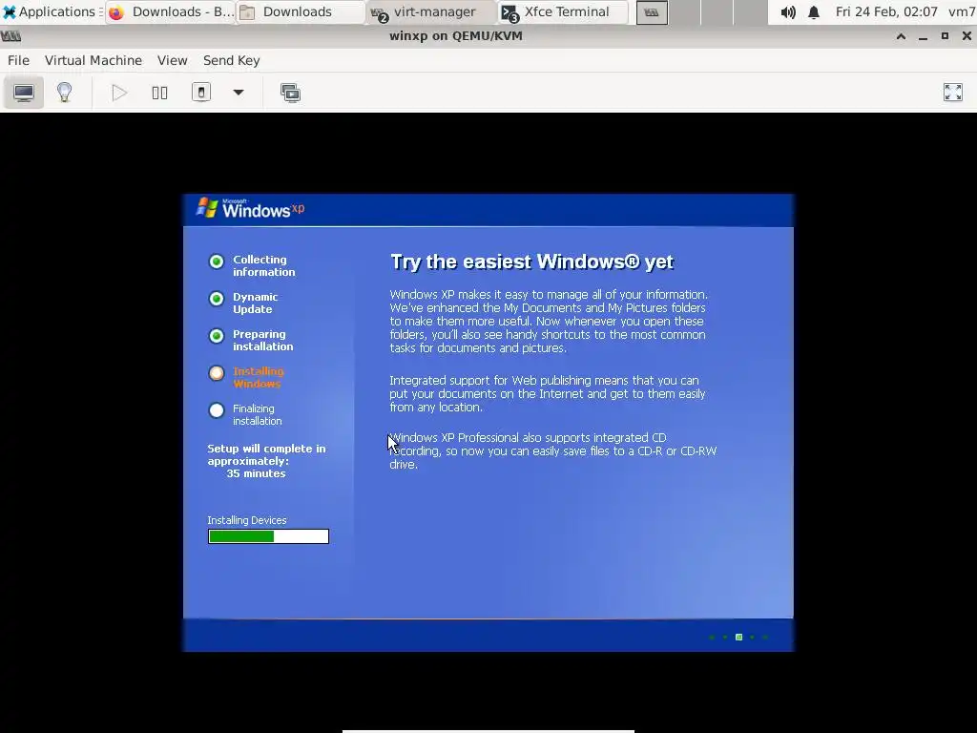Open the Send Key menu
The width and height of the screenshot is (977, 733).
pos(231,60)
